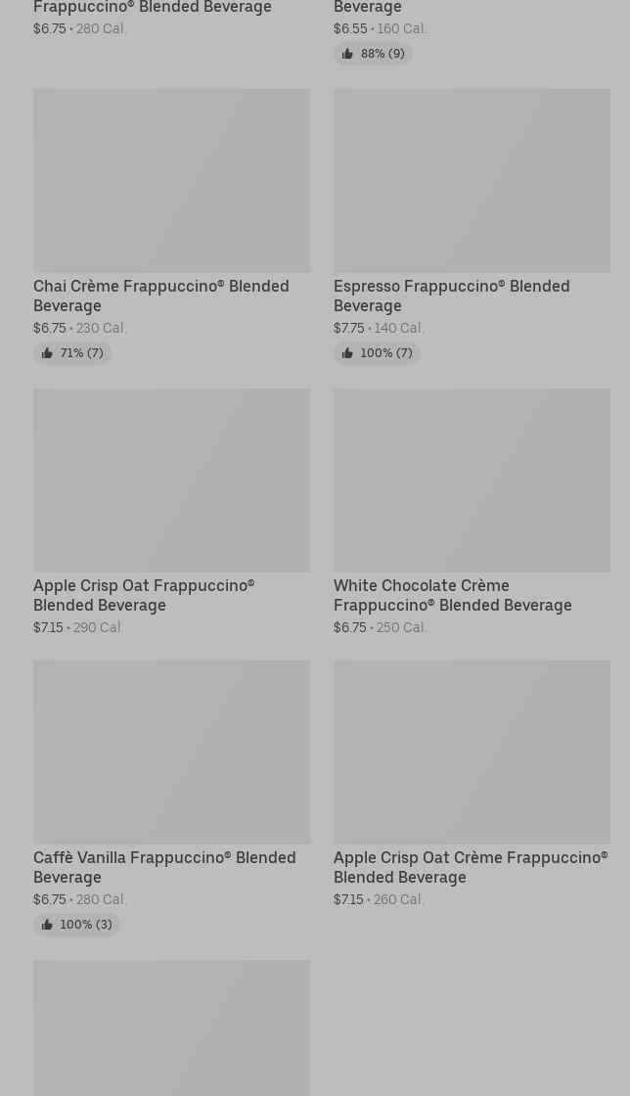This screenshot has width=630, height=1096.
Task: Click Chai Crème Frappuccino Blended Beverage title
Action: pos(160,296)
